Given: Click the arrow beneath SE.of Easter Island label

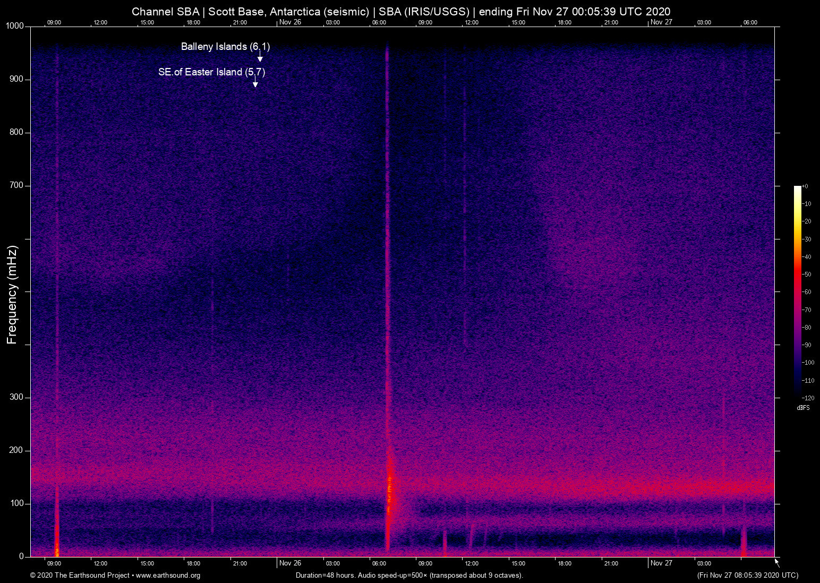Looking at the screenshot, I should coord(255,82).
